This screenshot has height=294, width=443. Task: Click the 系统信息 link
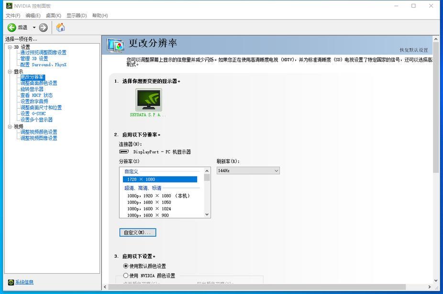[24, 282]
